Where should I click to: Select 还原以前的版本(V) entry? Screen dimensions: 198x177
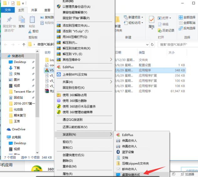75,127
